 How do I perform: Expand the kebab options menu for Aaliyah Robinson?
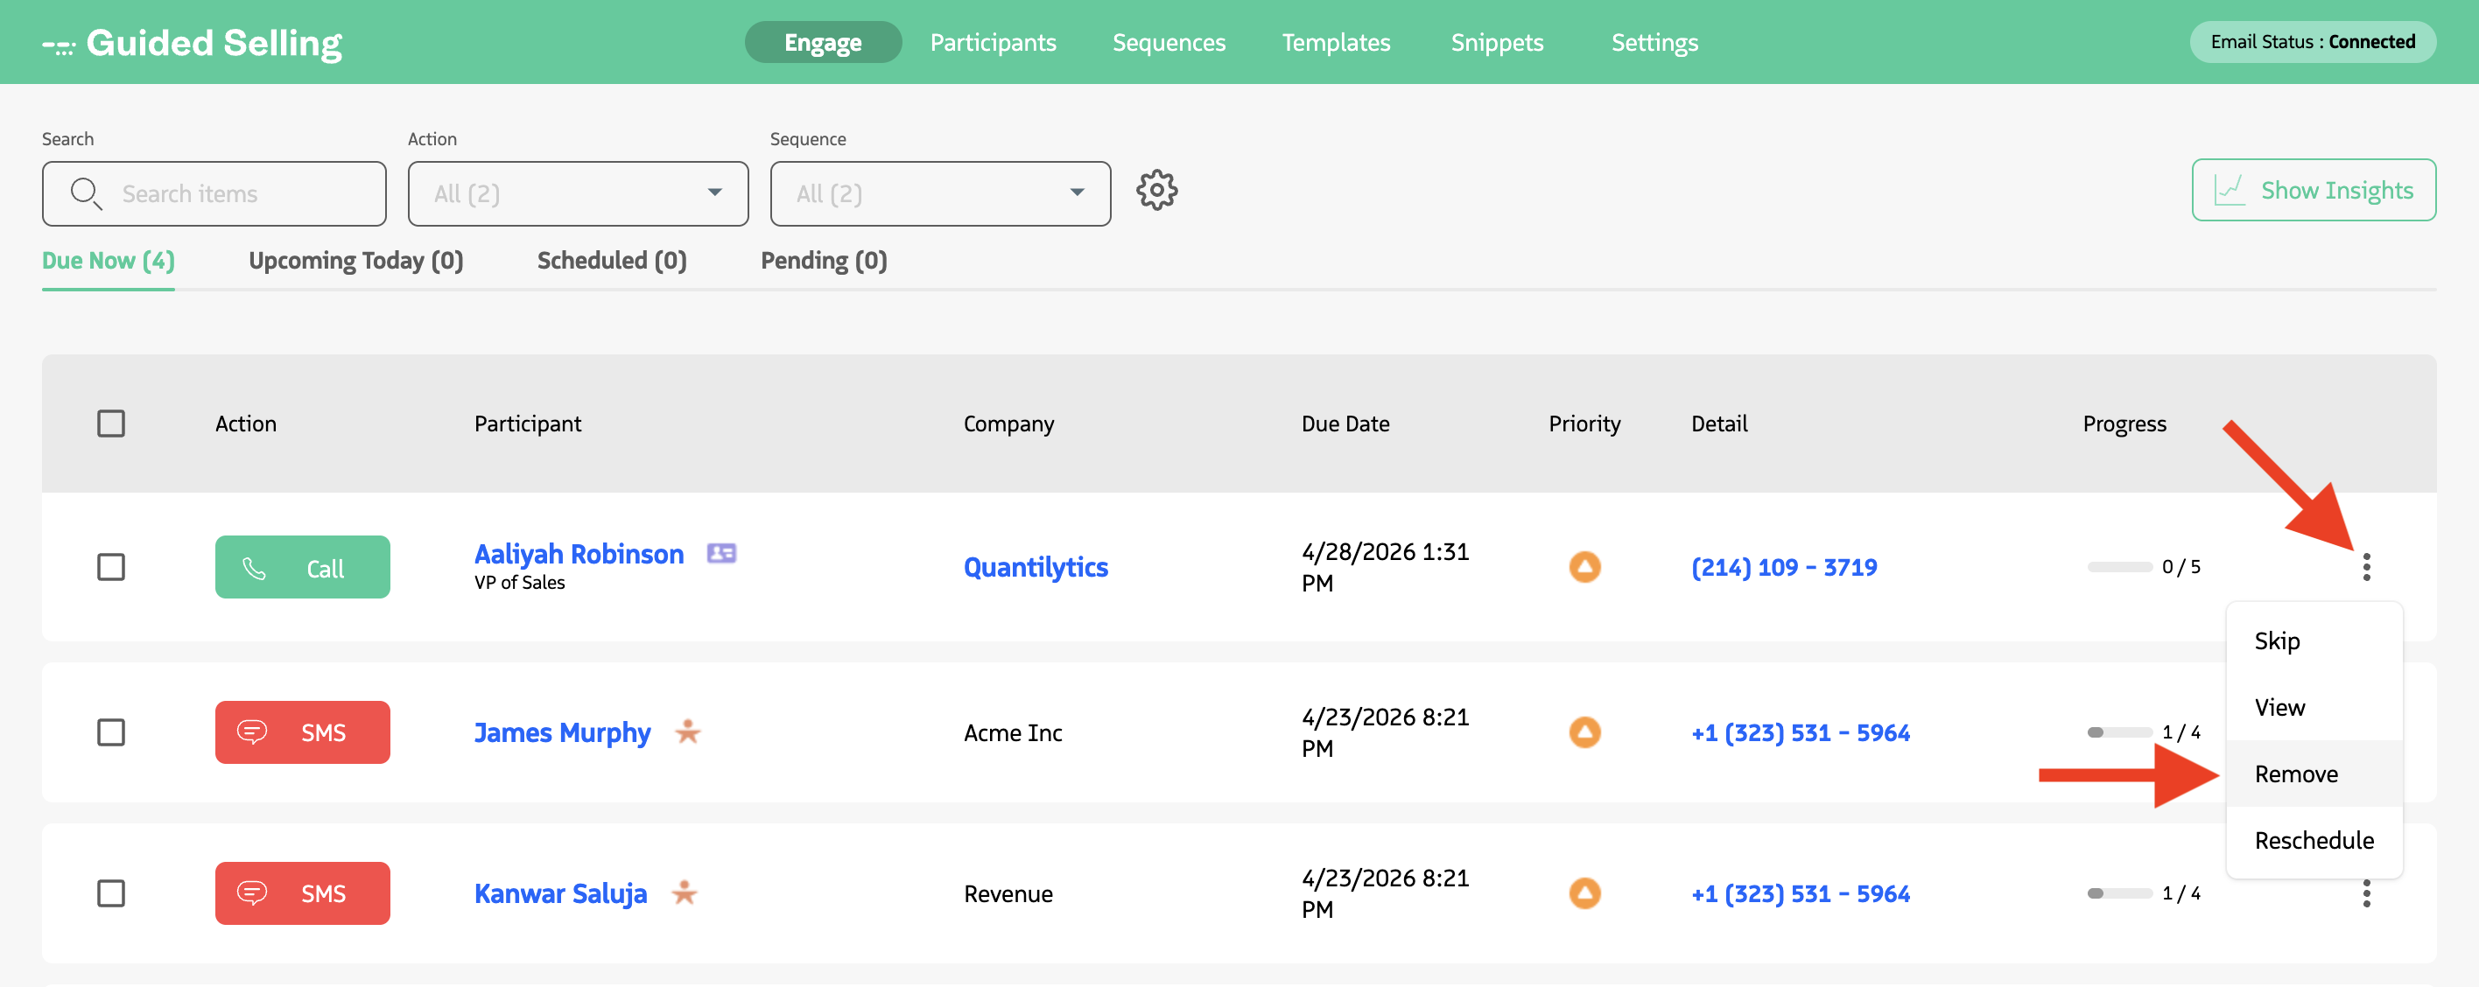click(x=2367, y=567)
